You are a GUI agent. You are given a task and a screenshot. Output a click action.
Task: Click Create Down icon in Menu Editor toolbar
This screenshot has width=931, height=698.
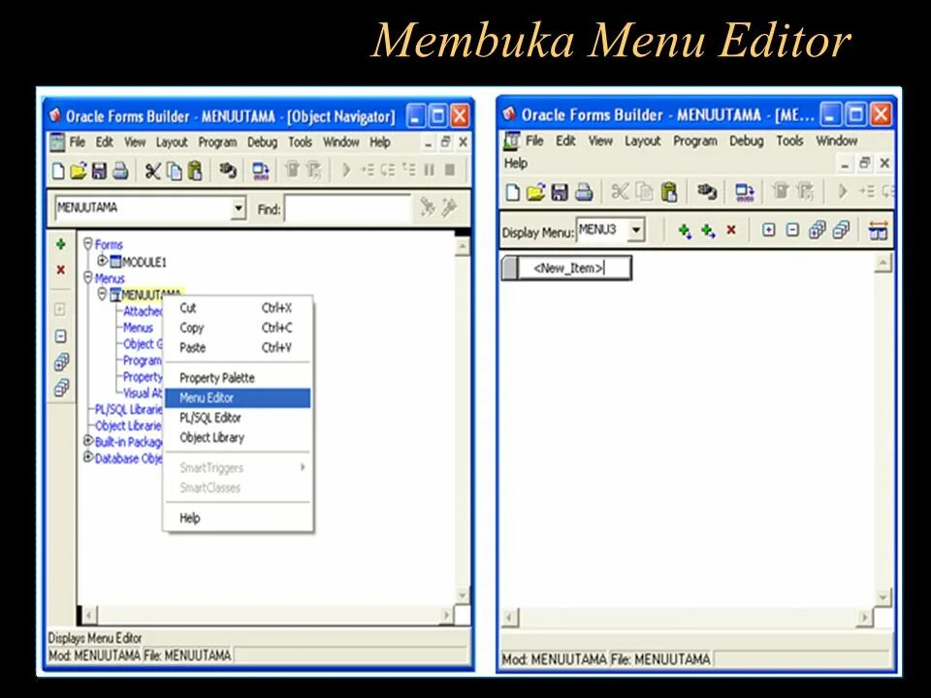click(x=686, y=231)
